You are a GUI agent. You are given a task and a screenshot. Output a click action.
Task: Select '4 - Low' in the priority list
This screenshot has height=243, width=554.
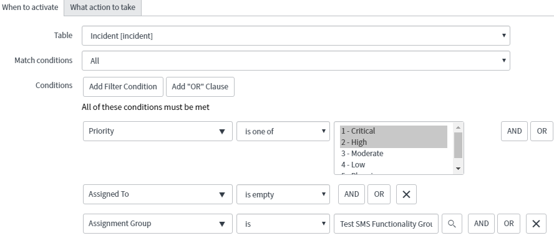(394, 165)
